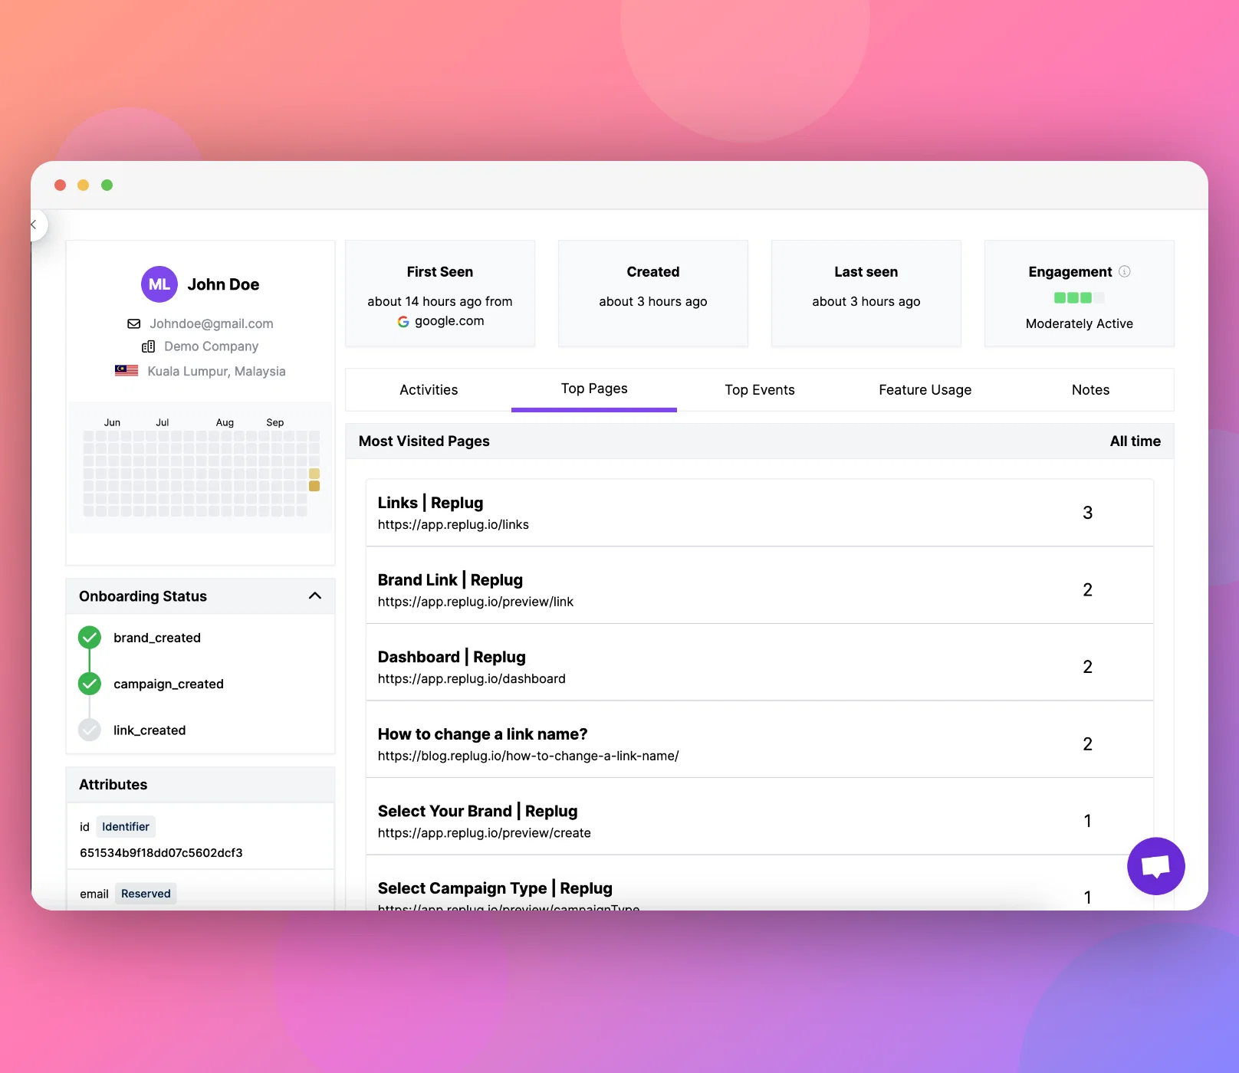Click the red window close dot

[x=61, y=185]
